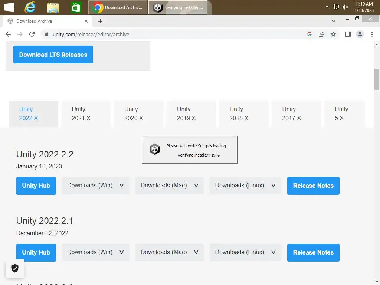380x285 pixels.
Task: Click the Google icon in address bar
Action: [x=309, y=34]
